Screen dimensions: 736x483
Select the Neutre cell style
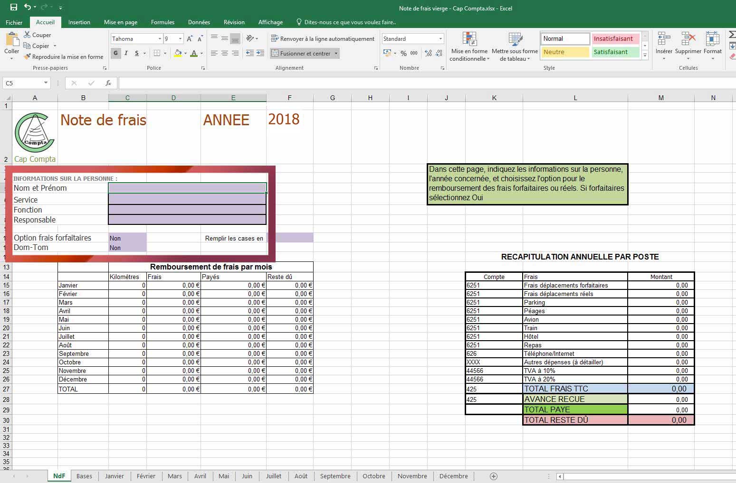click(565, 52)
